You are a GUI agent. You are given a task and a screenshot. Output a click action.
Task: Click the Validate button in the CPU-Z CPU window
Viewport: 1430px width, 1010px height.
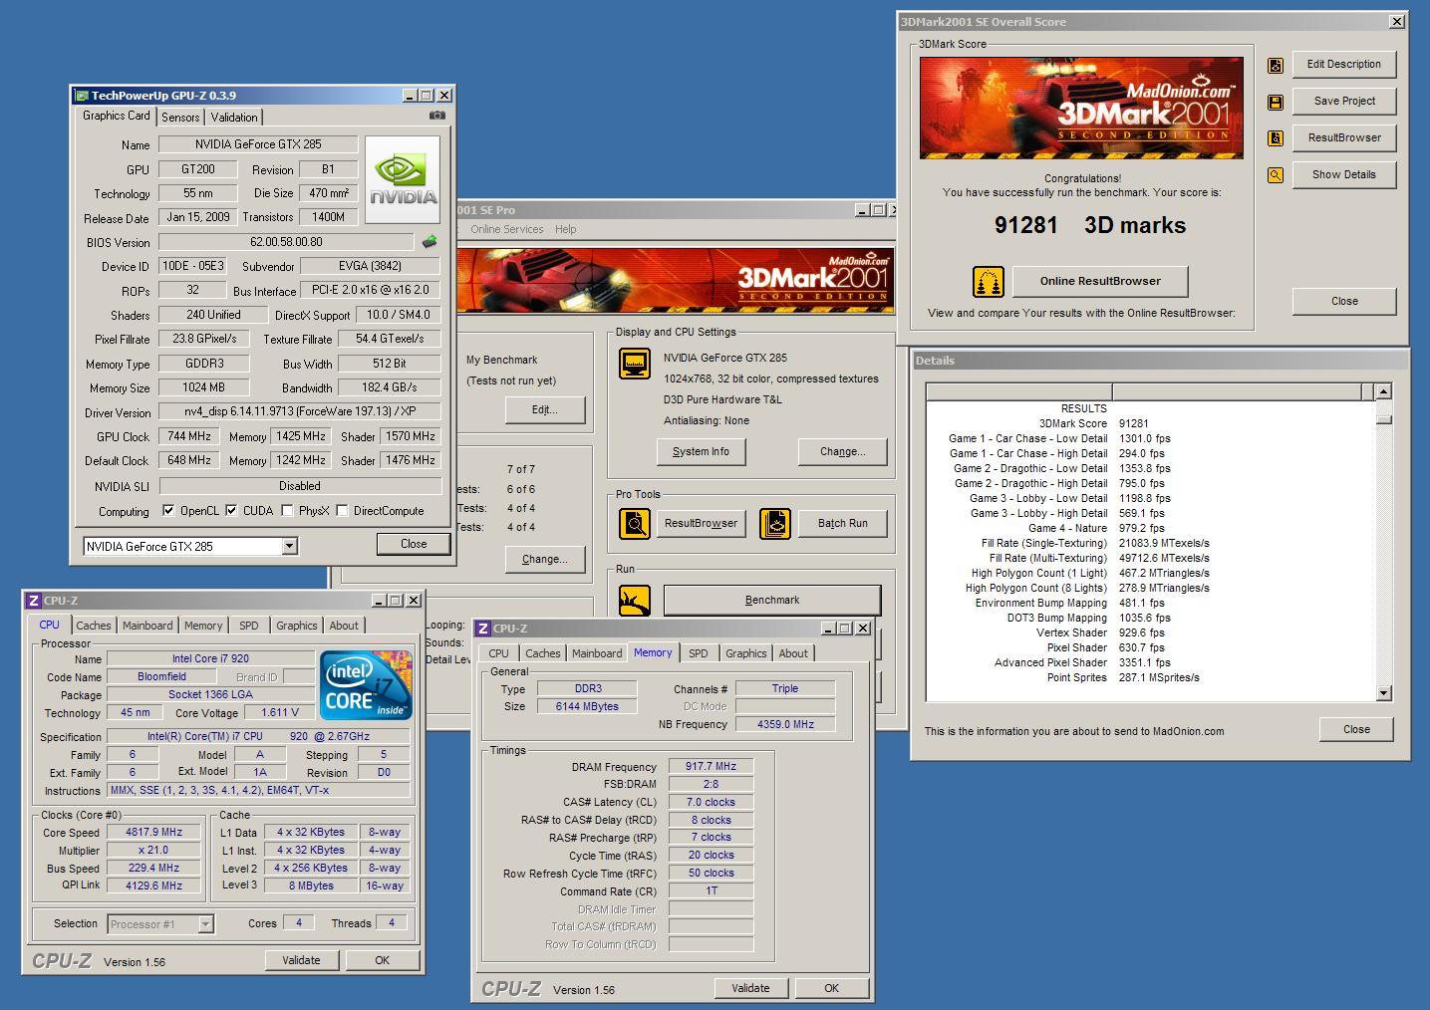pos(301,960)
